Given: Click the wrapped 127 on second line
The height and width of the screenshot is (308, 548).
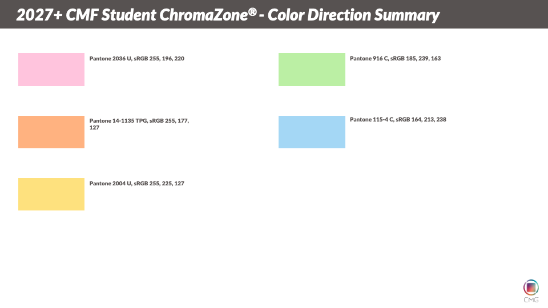Looking at the screenshot, I should pos(94,127).
